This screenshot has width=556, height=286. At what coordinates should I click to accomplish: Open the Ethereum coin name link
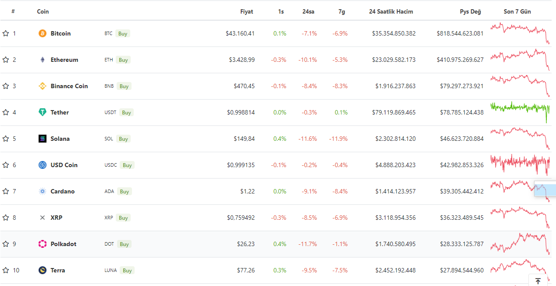64,60
